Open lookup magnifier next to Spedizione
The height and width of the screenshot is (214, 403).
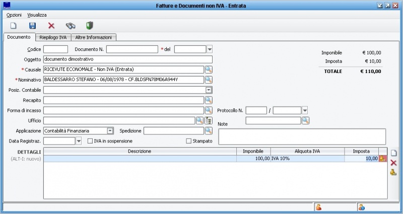point(209,131)
